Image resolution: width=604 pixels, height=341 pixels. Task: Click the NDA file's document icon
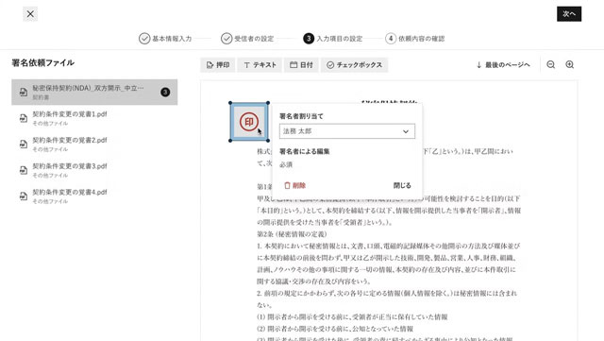[24, 93]
